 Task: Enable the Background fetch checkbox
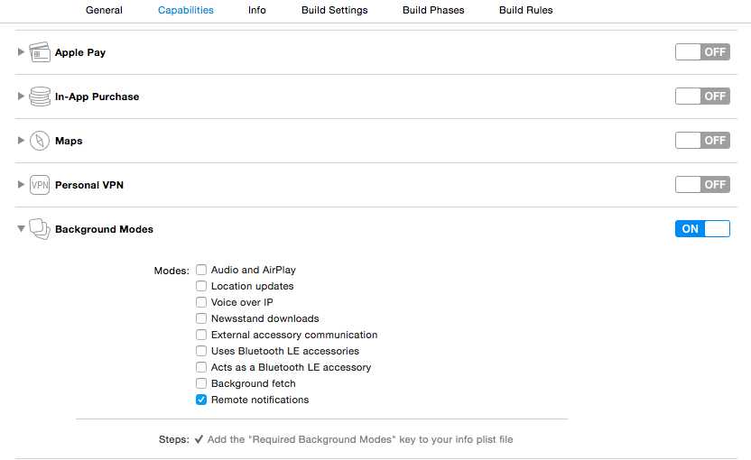tap(202, 383)
